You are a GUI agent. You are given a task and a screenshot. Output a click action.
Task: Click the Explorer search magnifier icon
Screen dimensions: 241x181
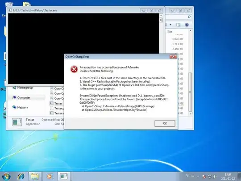pyautogui.click(x=189, y=17)
